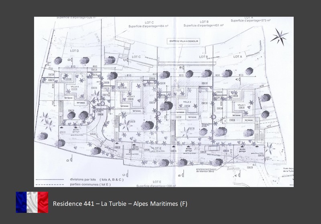Click the 'EMPRISE VILLA A DEMOLIR' label box

point(185,41)
